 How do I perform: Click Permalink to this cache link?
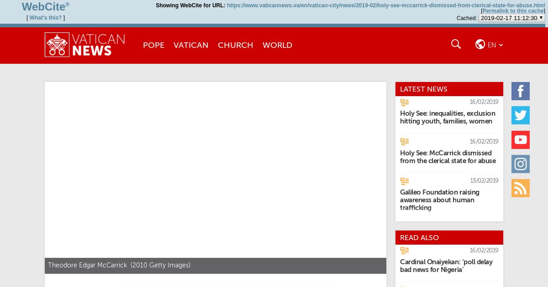(x=513, y=11)
